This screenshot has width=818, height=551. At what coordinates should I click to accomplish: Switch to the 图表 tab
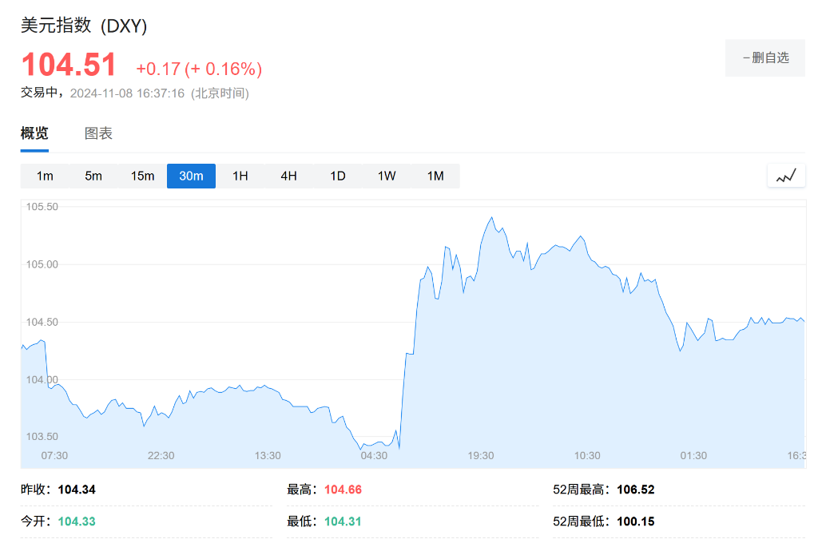tap(98, 133)
